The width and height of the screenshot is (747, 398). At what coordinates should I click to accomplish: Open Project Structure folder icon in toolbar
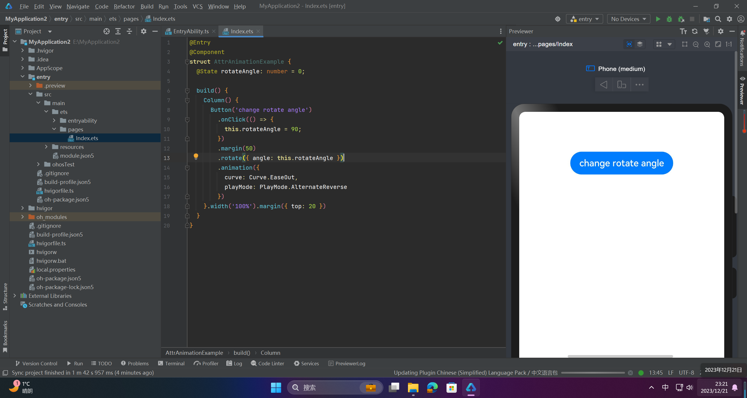707,19
